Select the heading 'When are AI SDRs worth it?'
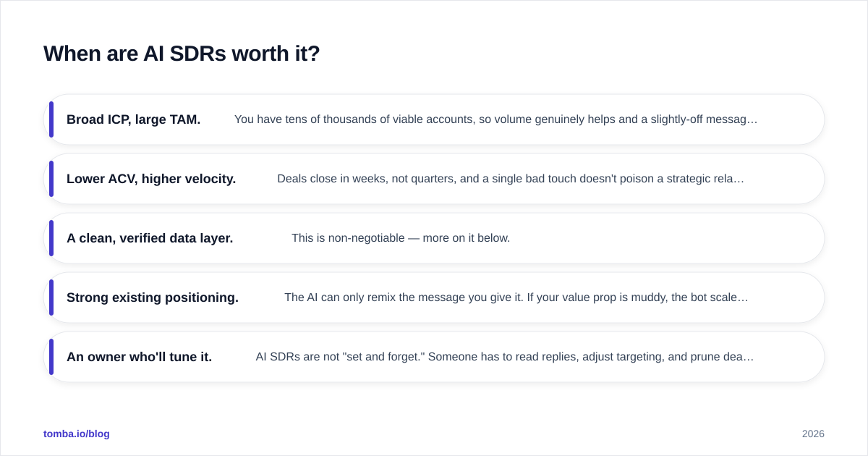Viewport: 868px width, 456px height. pos(182,54)
